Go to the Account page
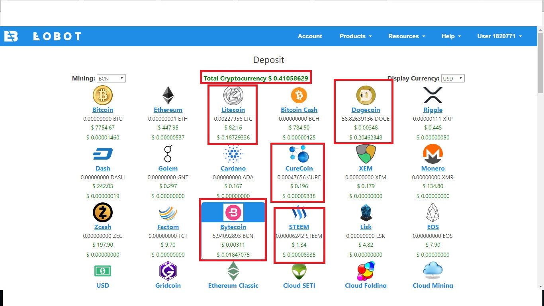The width and height of the screenshot is (544, 306). point(310,36)
